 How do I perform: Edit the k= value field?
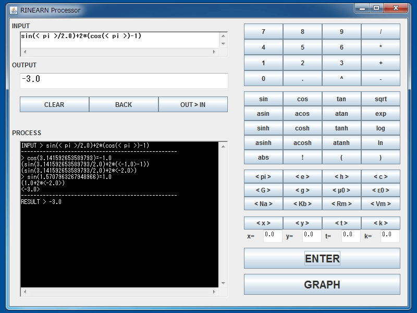(x=390, y=236)
